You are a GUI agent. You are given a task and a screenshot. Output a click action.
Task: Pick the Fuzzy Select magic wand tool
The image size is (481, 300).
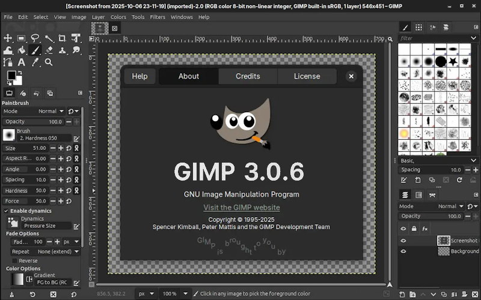[x=49, y=38]
